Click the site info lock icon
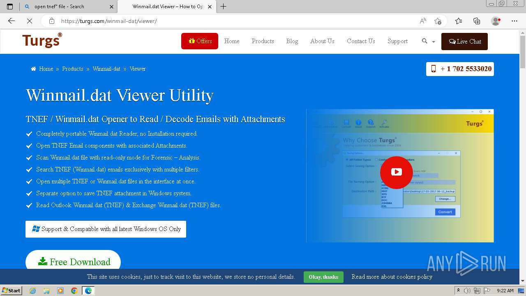The image size is (526, 296). [51, 21]
